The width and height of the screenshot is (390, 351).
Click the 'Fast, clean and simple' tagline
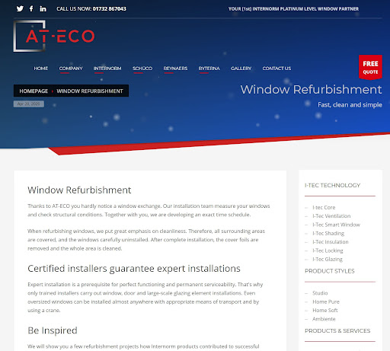350,104
